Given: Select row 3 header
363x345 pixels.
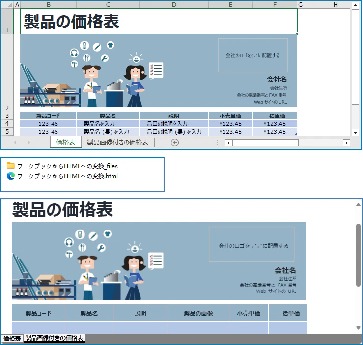Looking at the screenshot, I should tap(7, 115).
